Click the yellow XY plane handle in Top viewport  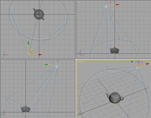pyautogui.click(x=31, y=52)
